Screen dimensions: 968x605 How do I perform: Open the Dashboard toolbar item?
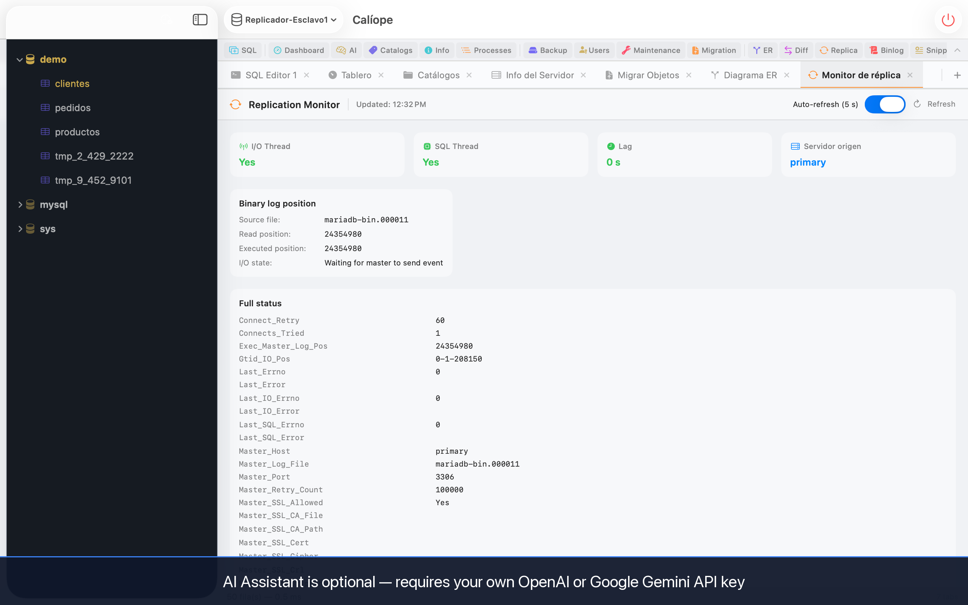(x=299, y=50)
